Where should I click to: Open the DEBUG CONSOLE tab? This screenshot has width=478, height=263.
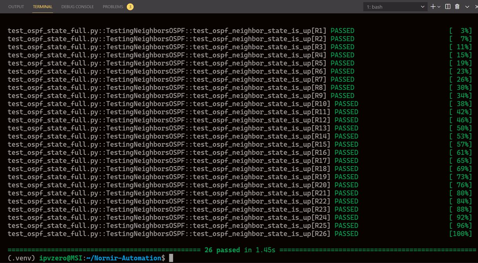click(x=77, y=7)
